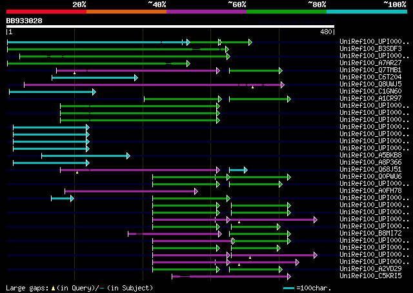Click the arrowhead ending the A0FH78 purple bar
Image resolution: width=413 pixels, height=293 pixels.
[x=196, y=191]
